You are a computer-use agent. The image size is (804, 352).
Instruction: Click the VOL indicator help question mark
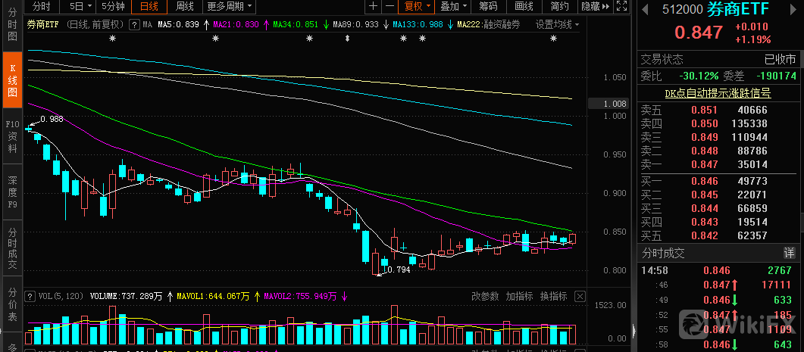pos(30,296)
